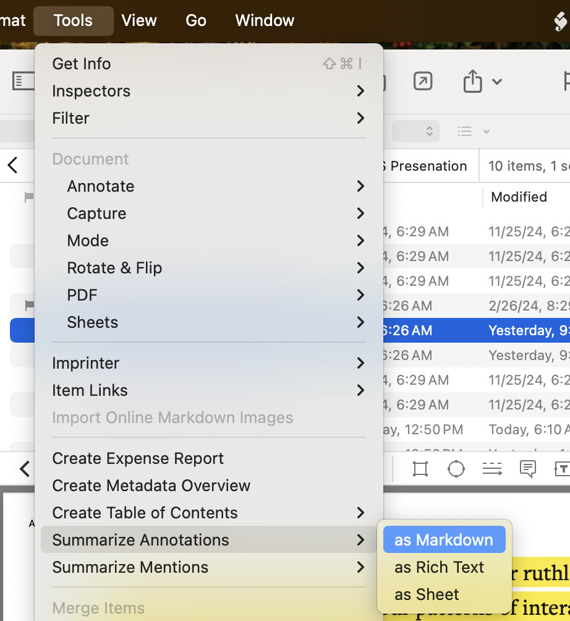Open Create Table of Contents submenu
Screen dimensions: 570x621
208,513
